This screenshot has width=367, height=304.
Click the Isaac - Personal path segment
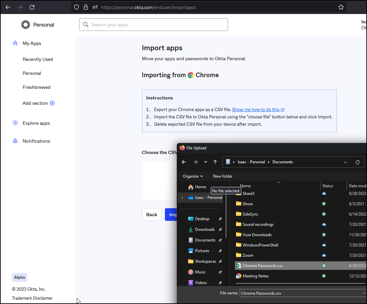251,162
